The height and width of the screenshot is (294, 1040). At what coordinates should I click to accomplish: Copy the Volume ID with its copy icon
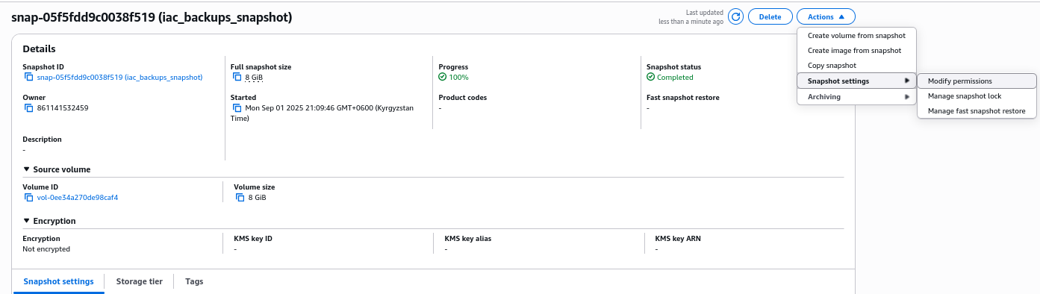pyautogui.click(x=28, y=198)
